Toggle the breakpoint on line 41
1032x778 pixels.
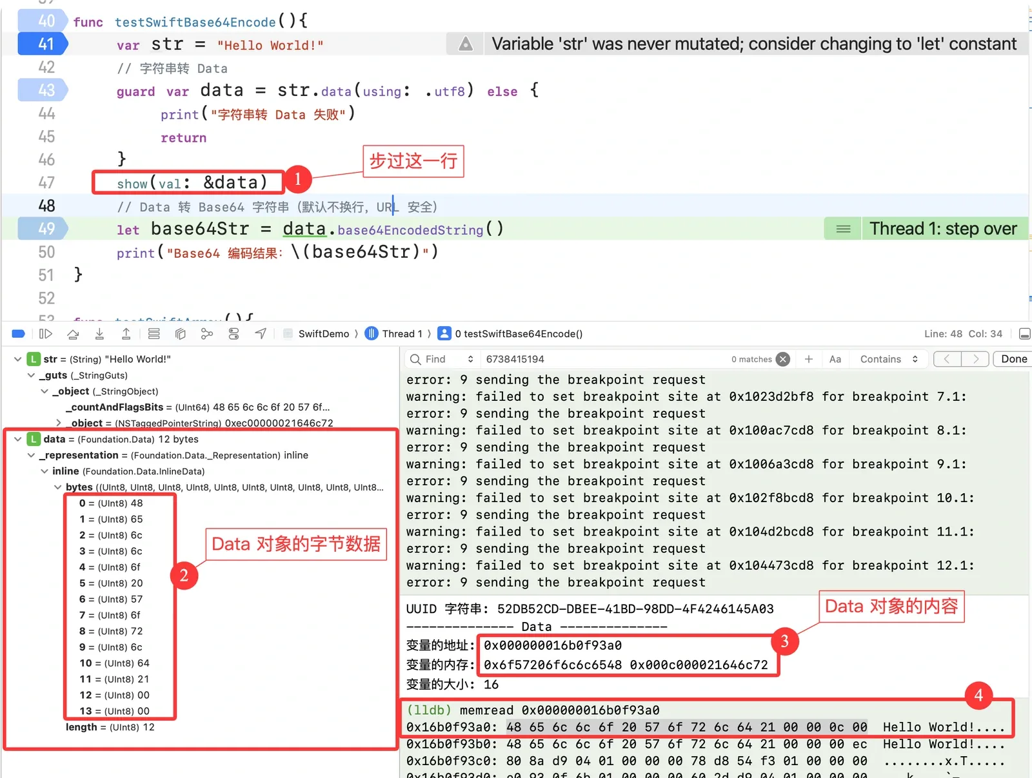(x=43, y=44)
